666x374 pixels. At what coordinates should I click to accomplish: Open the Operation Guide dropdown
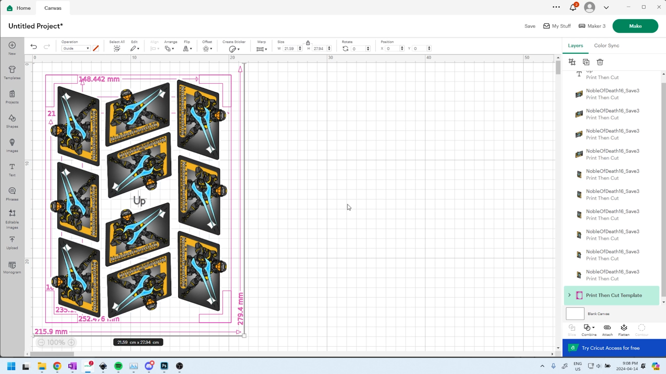pos(76,49)
